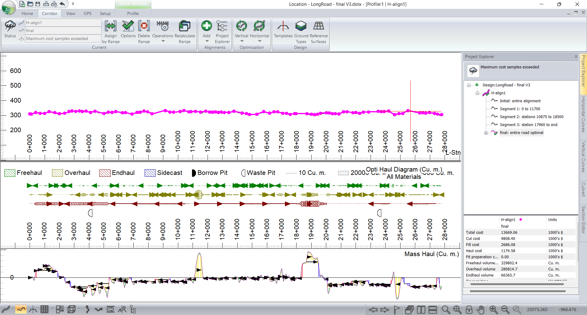
Task: Click the flag marker icon in status bar
Action: [x=397, y=310]
